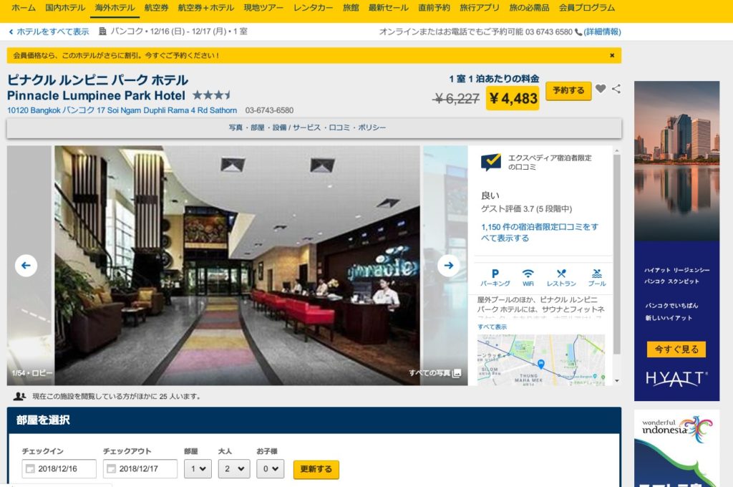Click the hotel star rating icons
The image size is (733, 487).
212,95
